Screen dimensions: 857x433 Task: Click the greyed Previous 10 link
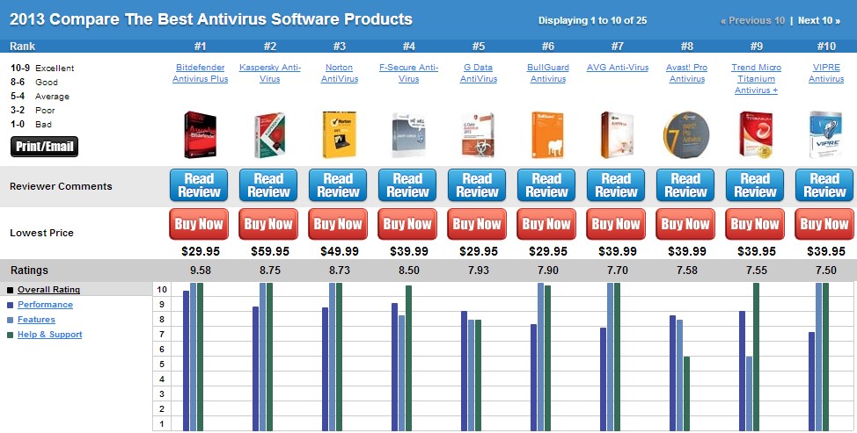(752, 21)
